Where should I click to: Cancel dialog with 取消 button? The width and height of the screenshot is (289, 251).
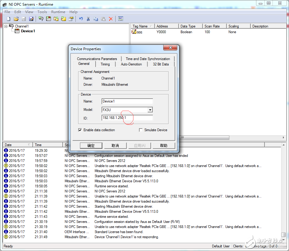pos(115,146)
